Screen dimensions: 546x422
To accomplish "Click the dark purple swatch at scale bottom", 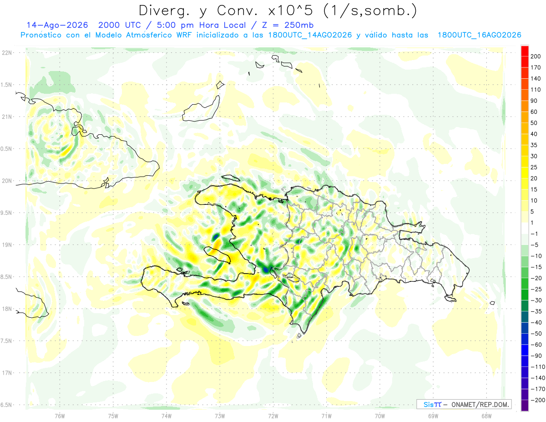I will coord(525,406).
